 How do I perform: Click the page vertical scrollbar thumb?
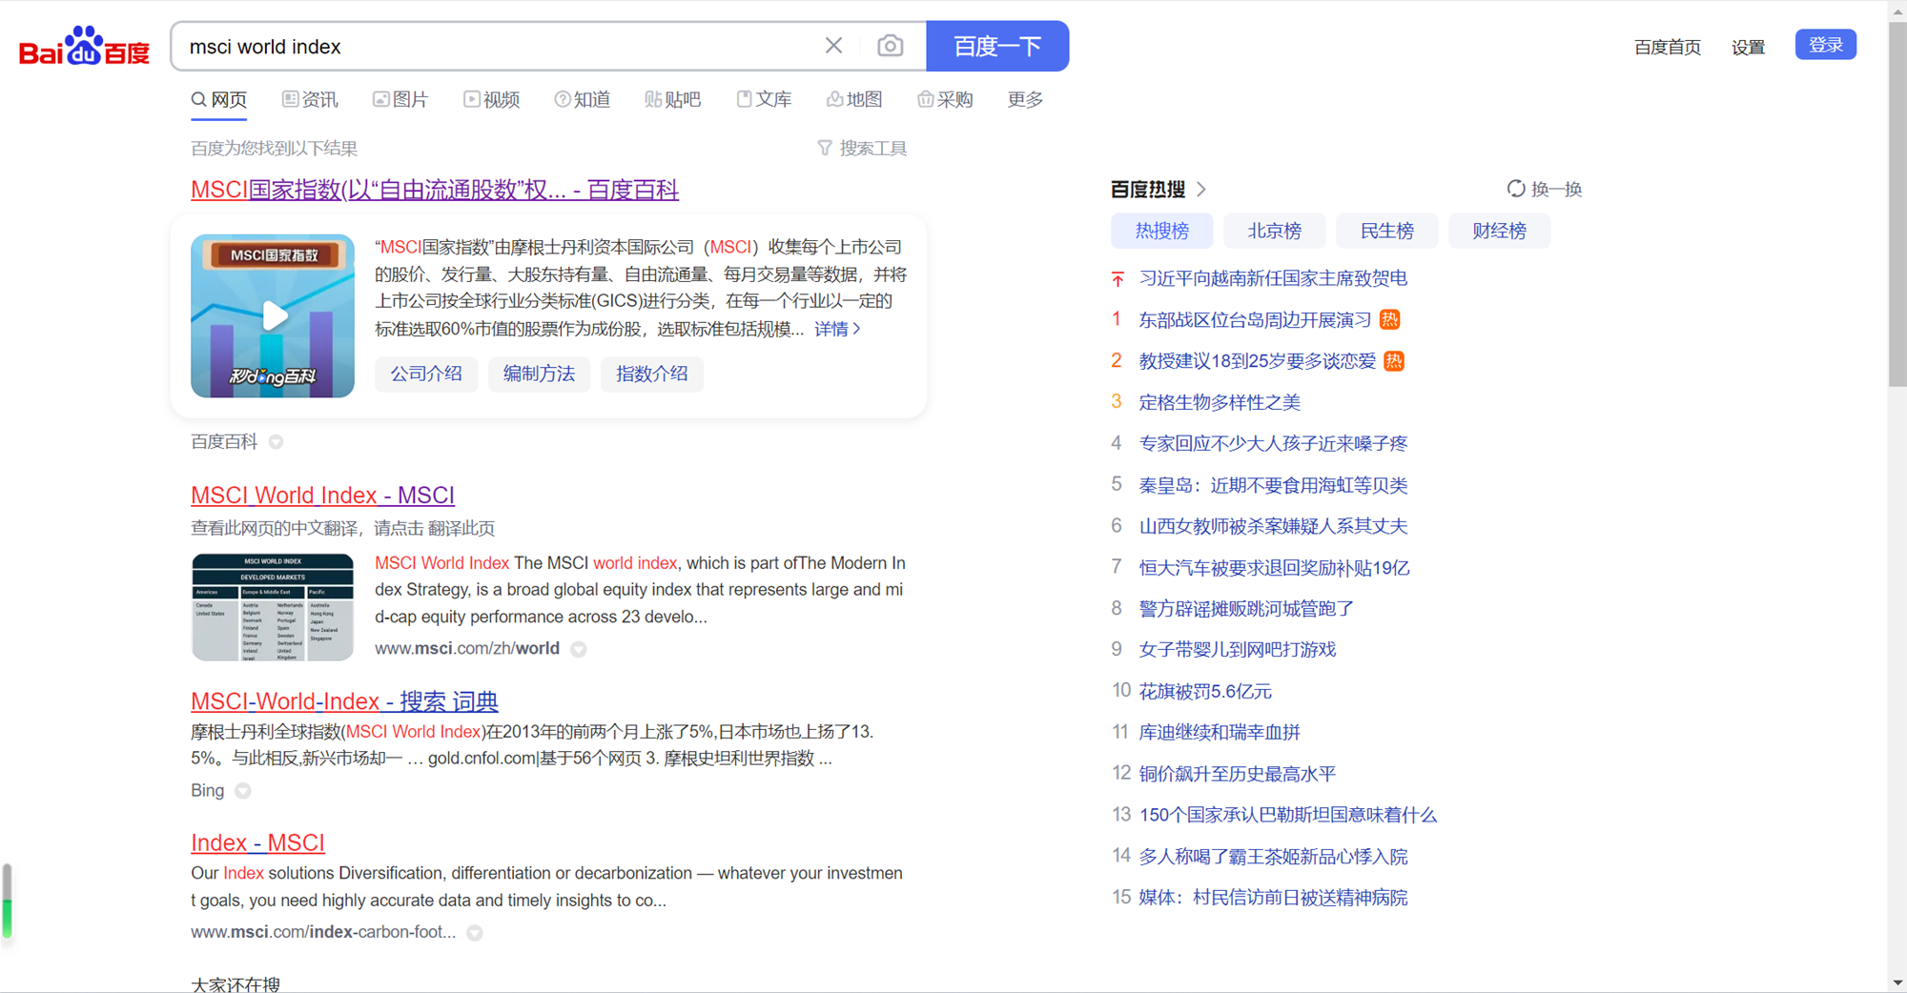coord(1897,204)
